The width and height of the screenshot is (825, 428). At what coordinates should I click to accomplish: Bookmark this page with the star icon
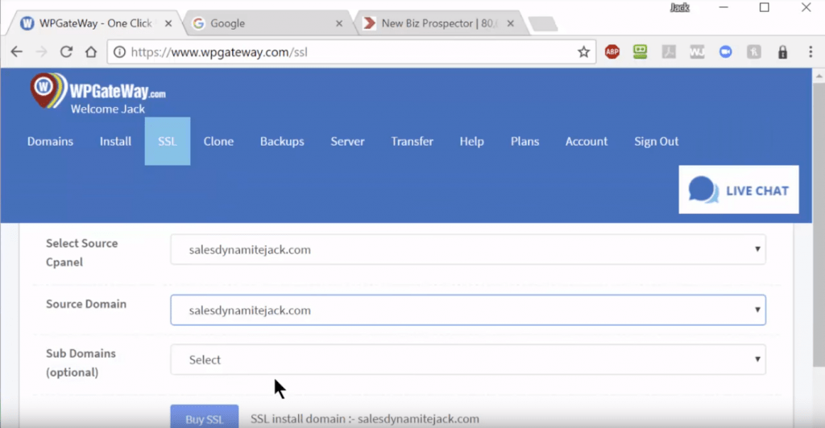click(583, 52)
